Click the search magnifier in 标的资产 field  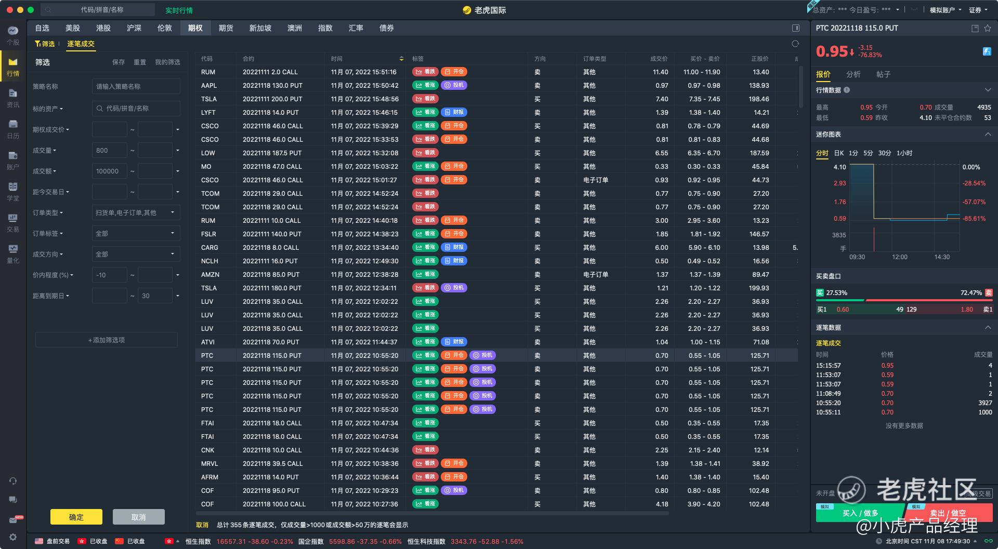(100, 109)
